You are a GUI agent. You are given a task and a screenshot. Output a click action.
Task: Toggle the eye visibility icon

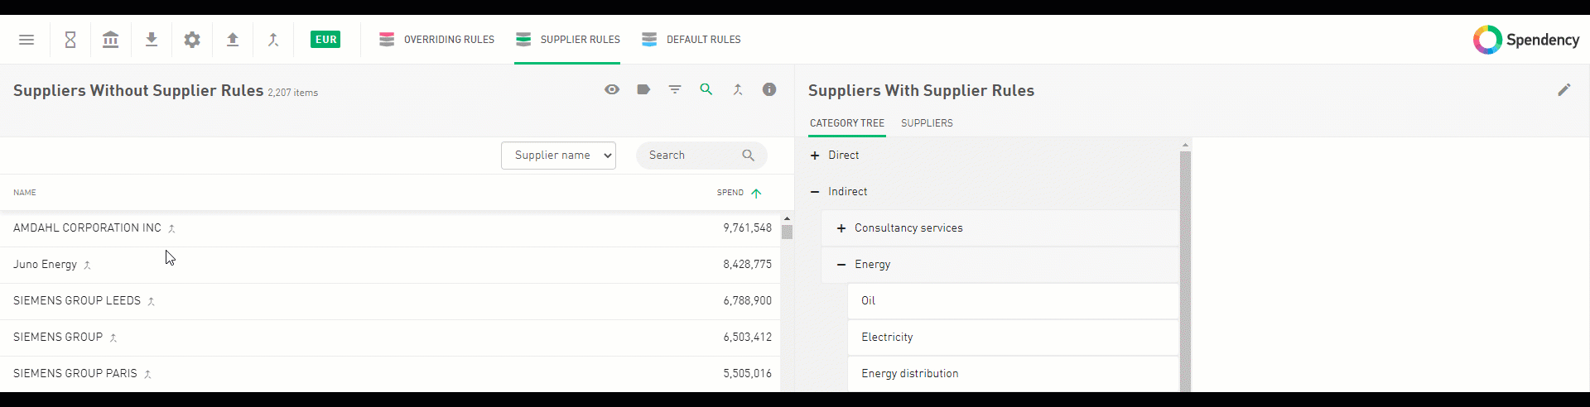tap(612, 89)
